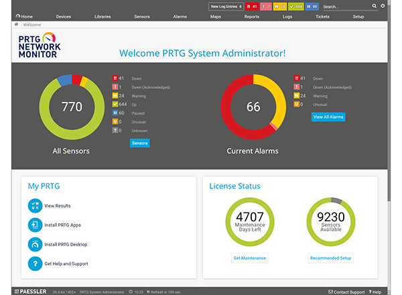Click the Install PRTG Apps link text

click(62, 225)
